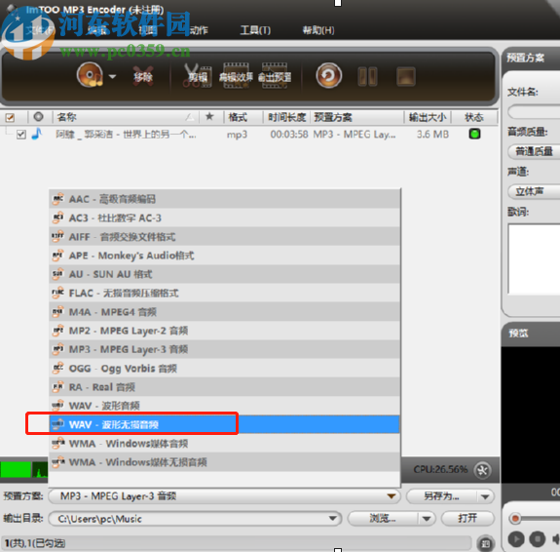The image size is (560, 552).
Task: Open the 输出目录 path dropdown
Action: tap(332, 518)
